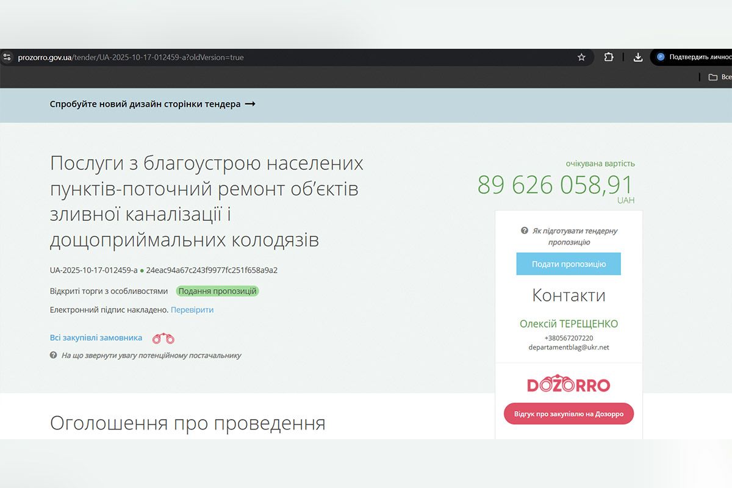
Task: Click 'Відгук про закупівлю на Дозорро'
Action: [x=569, y=414]
